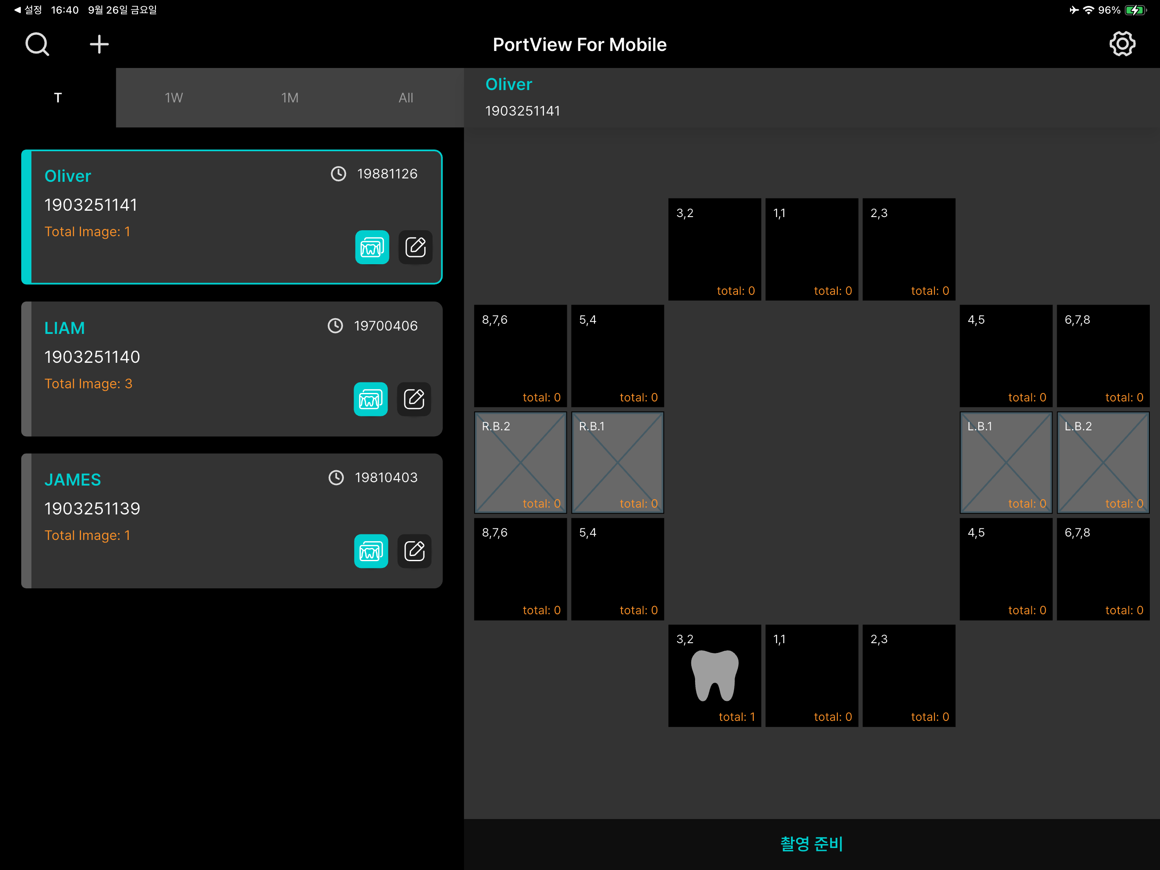Select lower 1,1 tooth slot
This screenshot has height=870, width=1160.
tap(812, 676)
